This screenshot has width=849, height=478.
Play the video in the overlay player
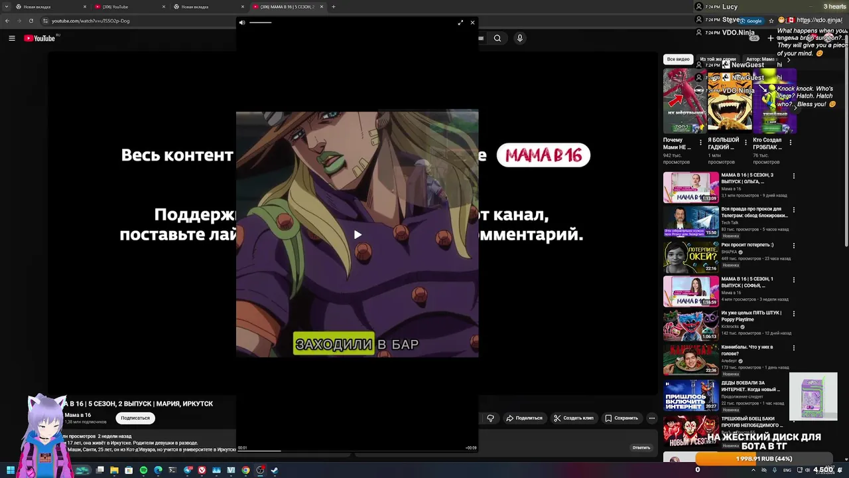(x=358, y=234)
